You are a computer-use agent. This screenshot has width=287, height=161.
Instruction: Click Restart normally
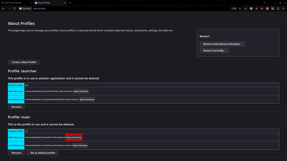[214, 50]
